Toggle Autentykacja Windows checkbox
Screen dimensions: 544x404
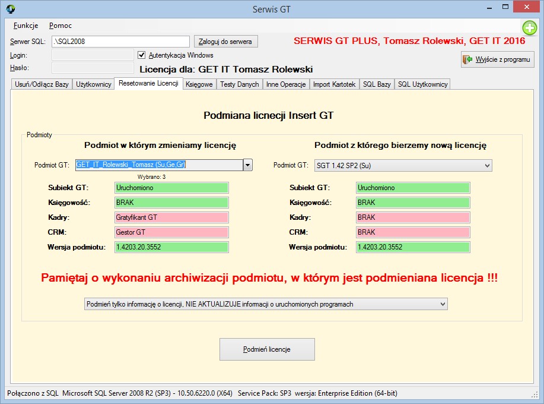click(x=142, y=55)
